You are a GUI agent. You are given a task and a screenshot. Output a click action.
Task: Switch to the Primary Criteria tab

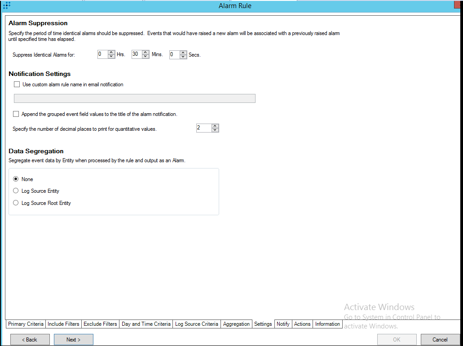point(26,324)
